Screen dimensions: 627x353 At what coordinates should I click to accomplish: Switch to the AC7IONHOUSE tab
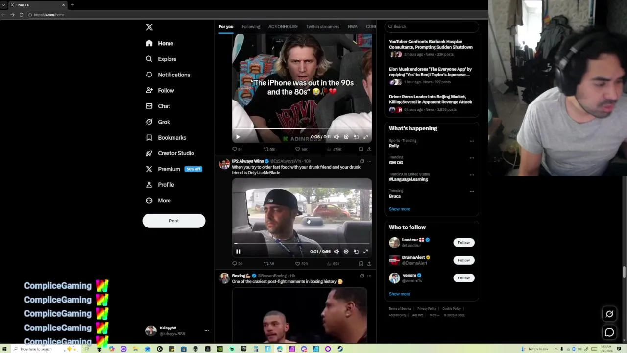point(283,26)
